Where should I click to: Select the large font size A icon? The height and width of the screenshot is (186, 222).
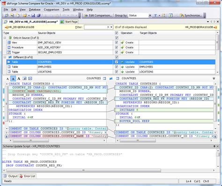click(19, 79)
